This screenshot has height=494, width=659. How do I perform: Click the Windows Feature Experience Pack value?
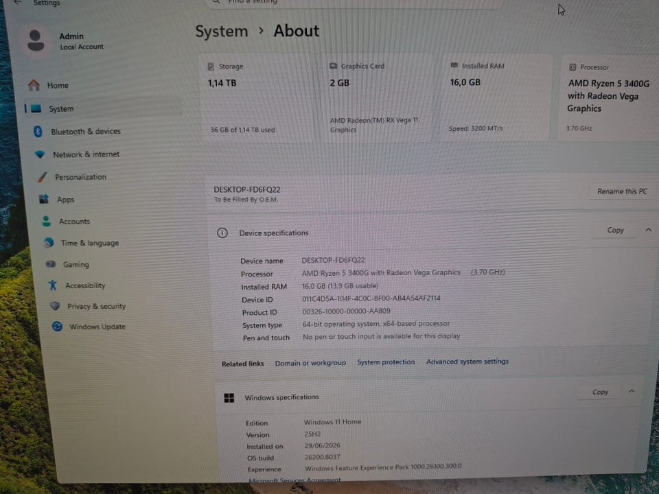(x=383, y=467)
